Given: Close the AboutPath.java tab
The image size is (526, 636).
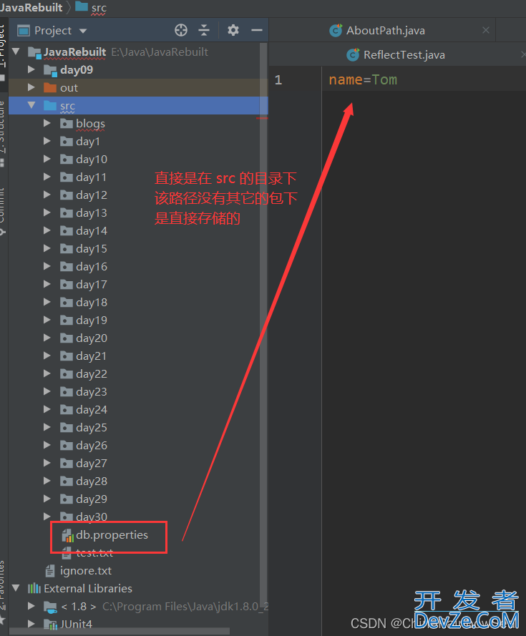Looking at the screenshot, I should 485,30.
